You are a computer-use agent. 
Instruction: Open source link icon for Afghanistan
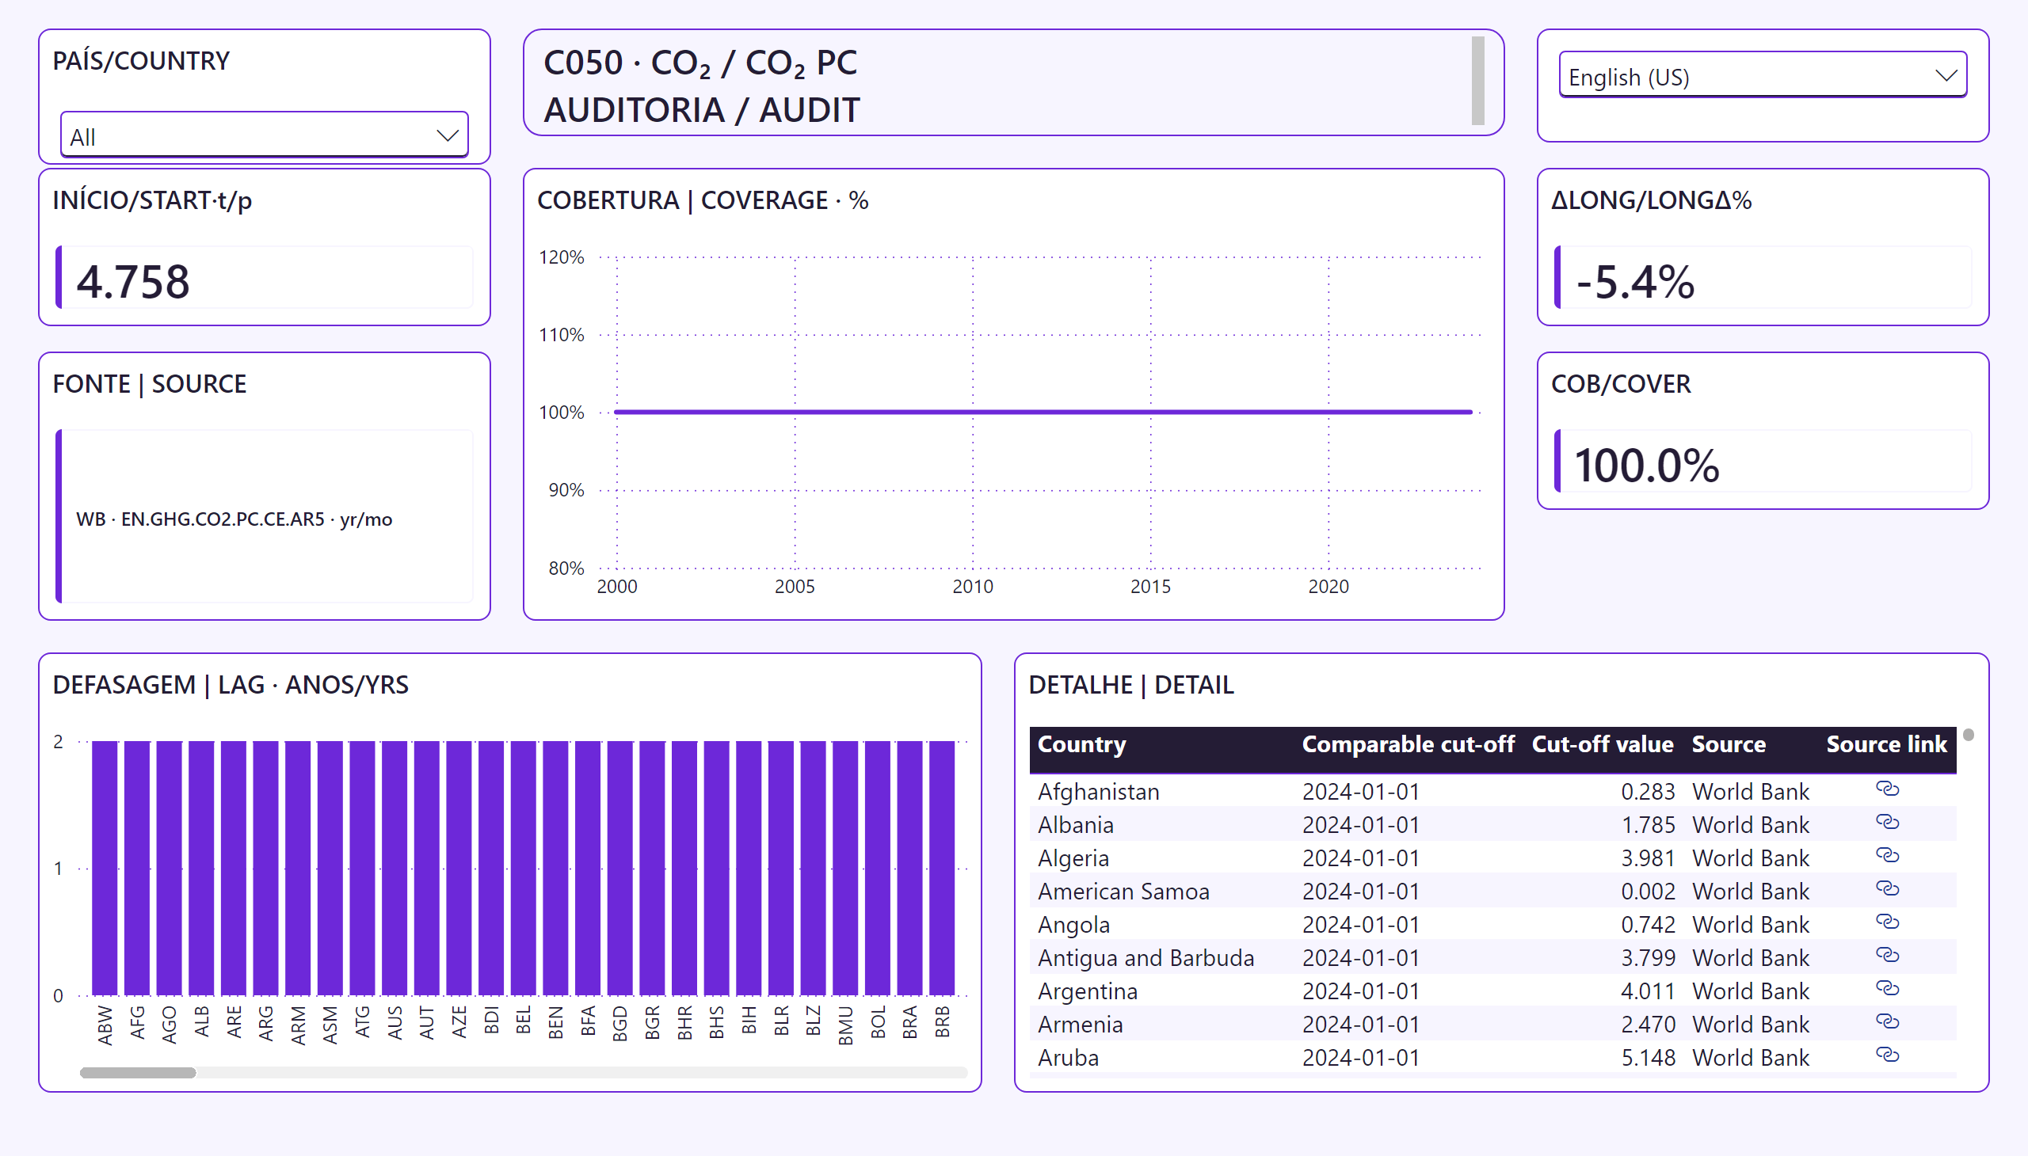1887,789
